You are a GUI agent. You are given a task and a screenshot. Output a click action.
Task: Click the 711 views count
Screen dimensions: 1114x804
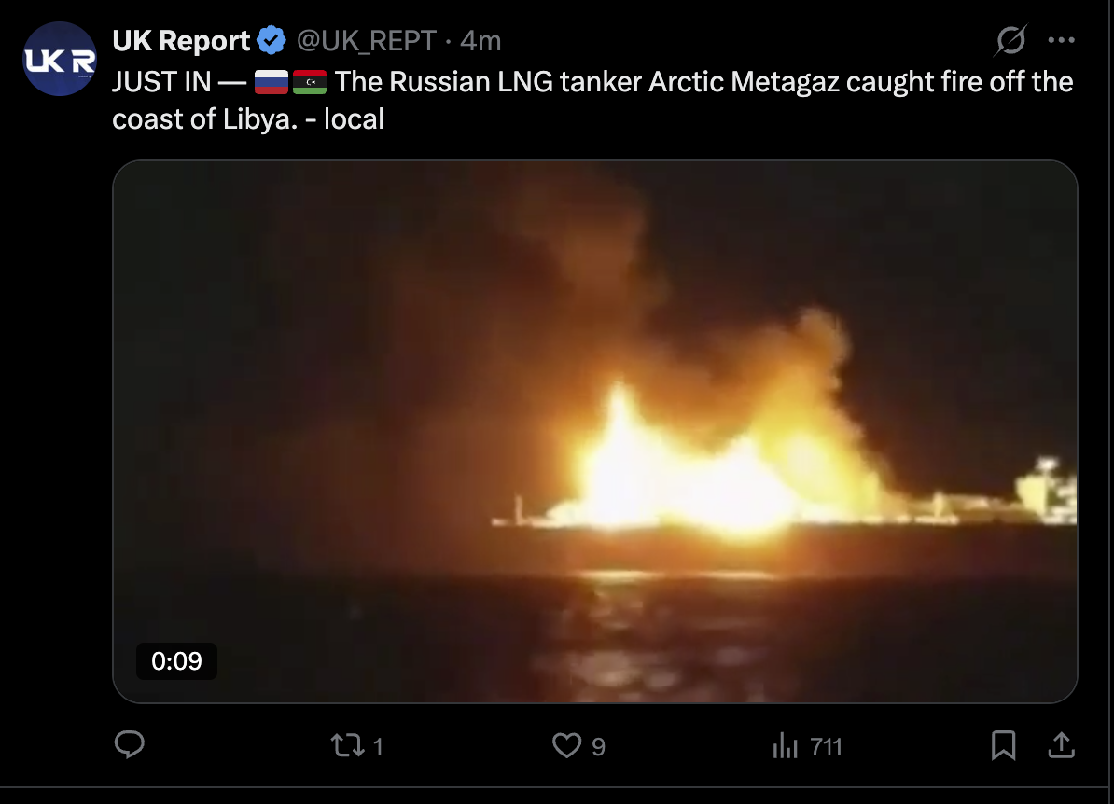(x=826, y=747)
